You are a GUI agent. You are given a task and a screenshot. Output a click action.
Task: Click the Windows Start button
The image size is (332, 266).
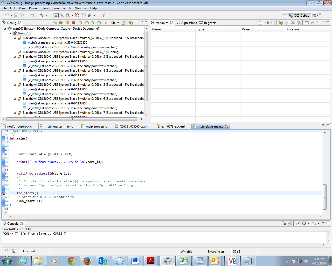pyautogui.click(x=7, y=261)
